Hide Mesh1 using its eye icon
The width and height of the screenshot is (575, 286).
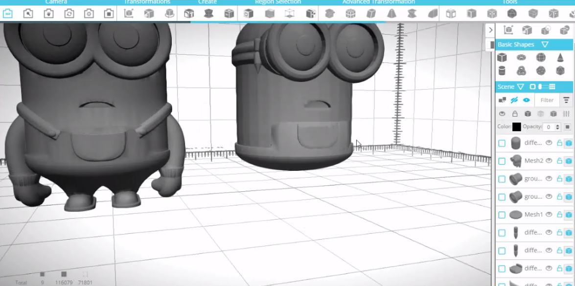tap(549, 214)
